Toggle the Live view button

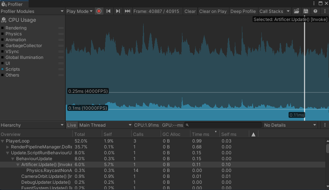point(71,125)
